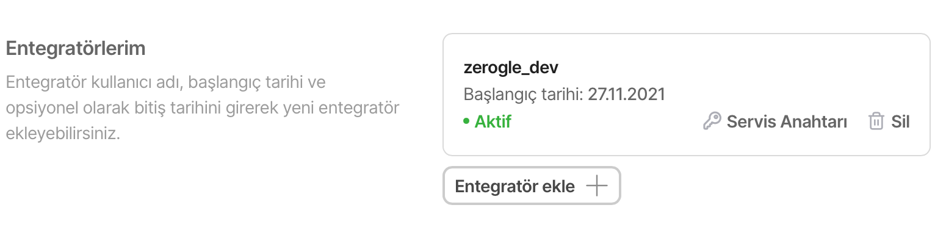The image size is (946, 238).
Task: Click the integrator description paragraph text
Action: [203, 107]
